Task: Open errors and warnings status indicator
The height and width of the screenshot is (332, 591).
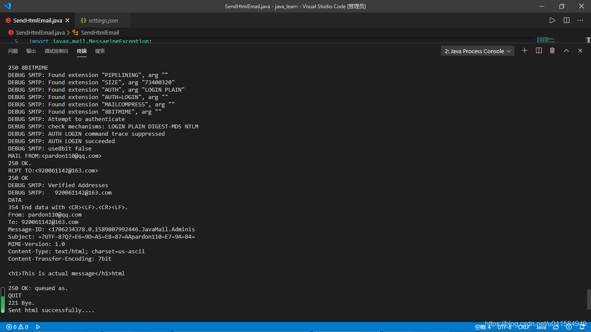Action: click(17, 327)
